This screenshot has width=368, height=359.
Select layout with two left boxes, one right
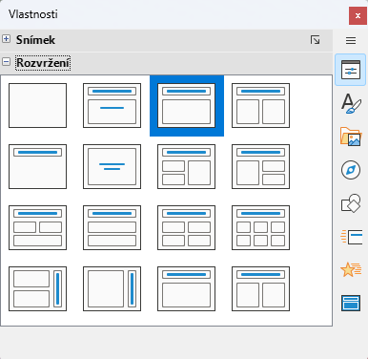(x=186, y=166)
